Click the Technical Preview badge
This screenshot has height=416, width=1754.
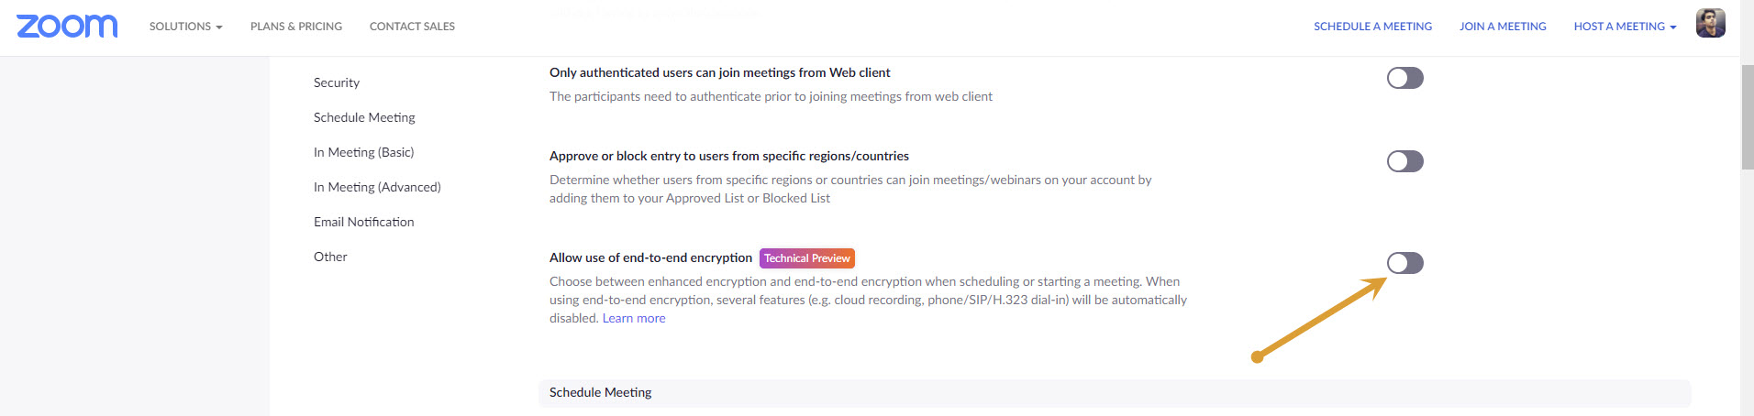tap(806, 258)
